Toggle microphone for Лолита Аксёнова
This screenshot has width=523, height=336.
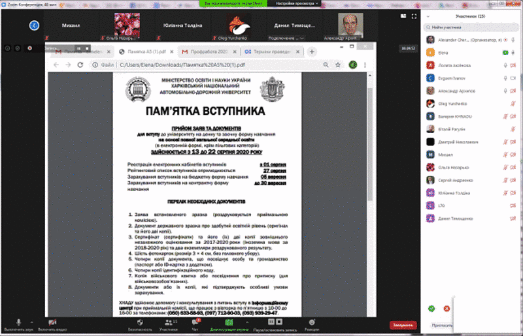[505, 65]
